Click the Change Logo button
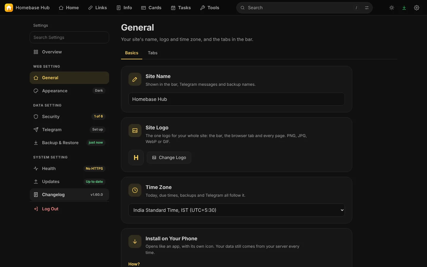 tap(169, 158)
